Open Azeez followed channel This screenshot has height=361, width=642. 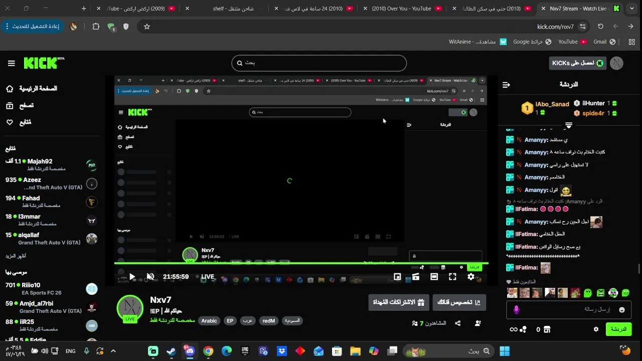(50, 183)
